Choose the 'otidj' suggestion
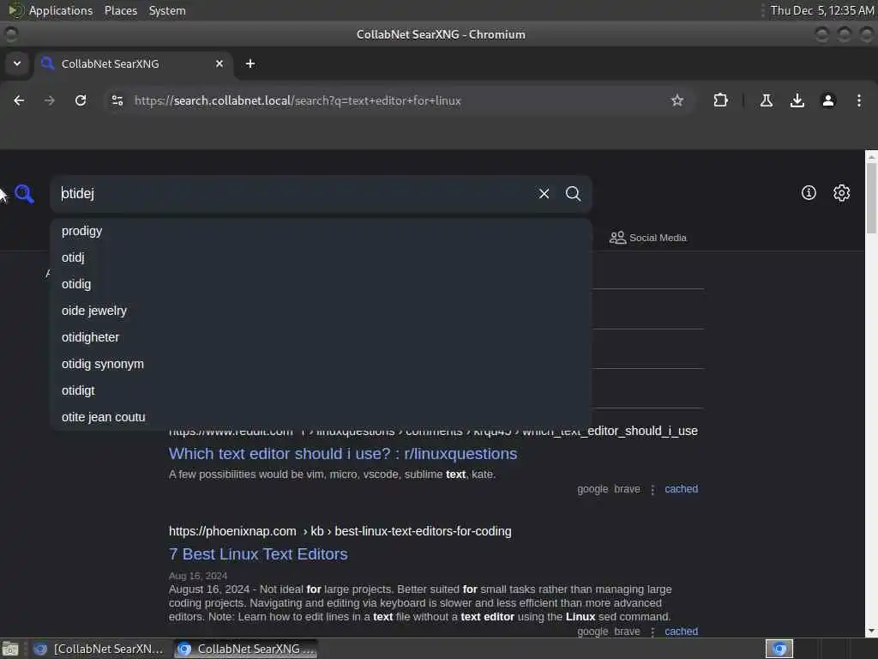Screen dimensions: 878x659 click(321, 257)
